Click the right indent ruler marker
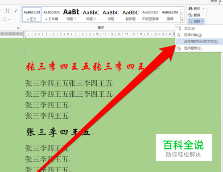 (173, 34)
